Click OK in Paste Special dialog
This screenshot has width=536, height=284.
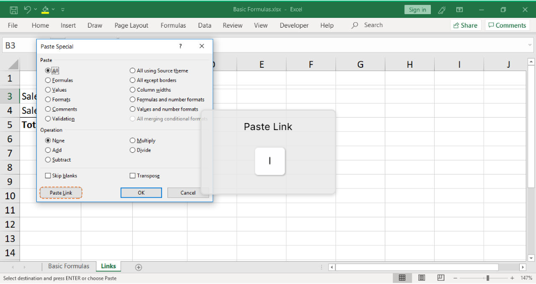click(x=141, y=193)
